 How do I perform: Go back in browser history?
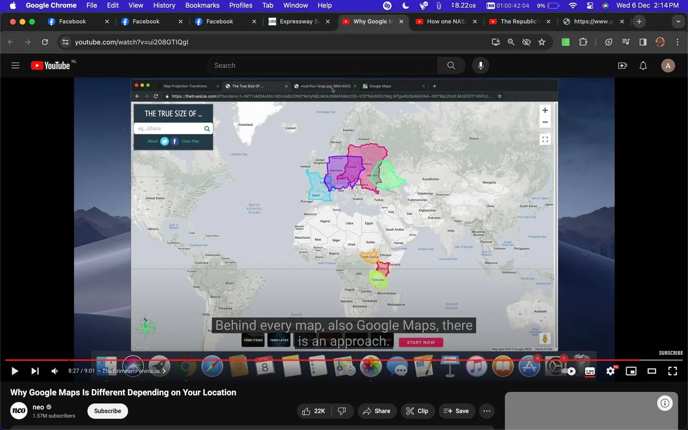click(x=11, y=42)
